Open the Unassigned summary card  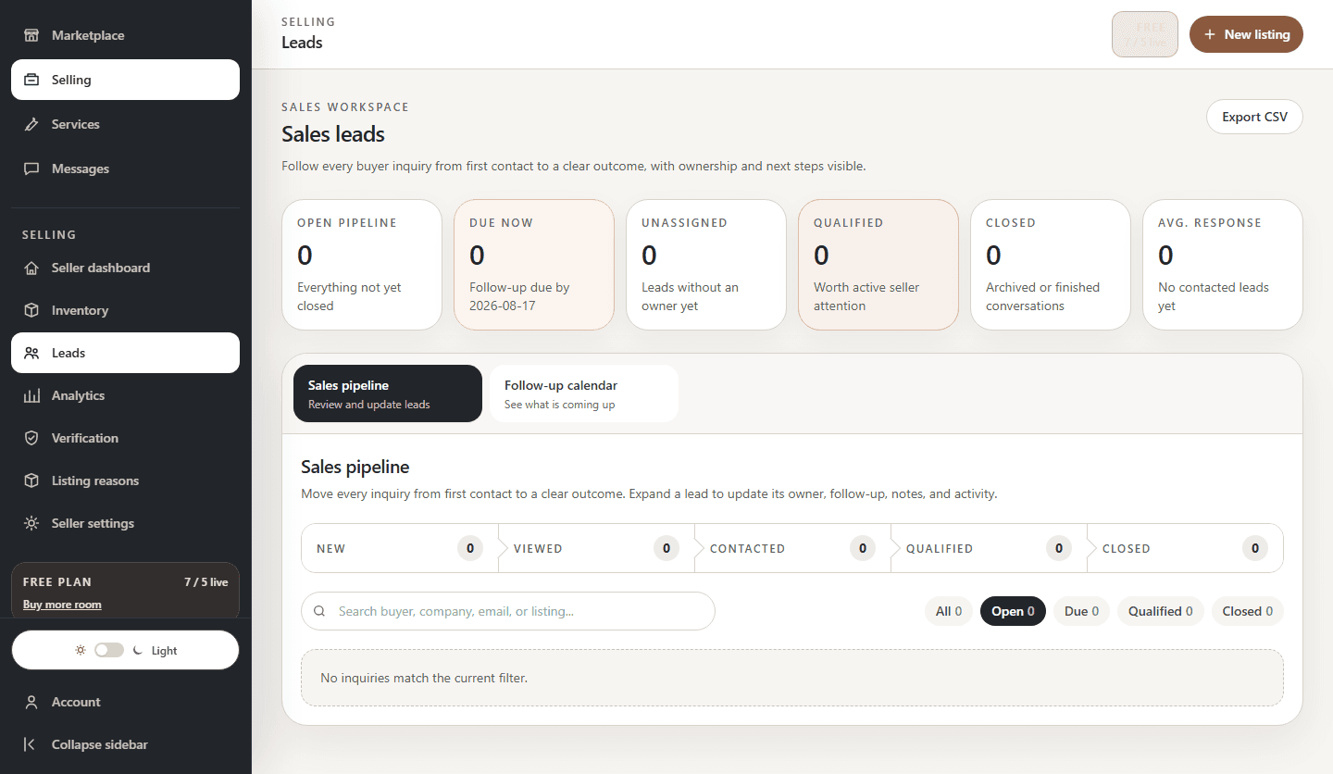pyautogui.click(x=706, y=265)
